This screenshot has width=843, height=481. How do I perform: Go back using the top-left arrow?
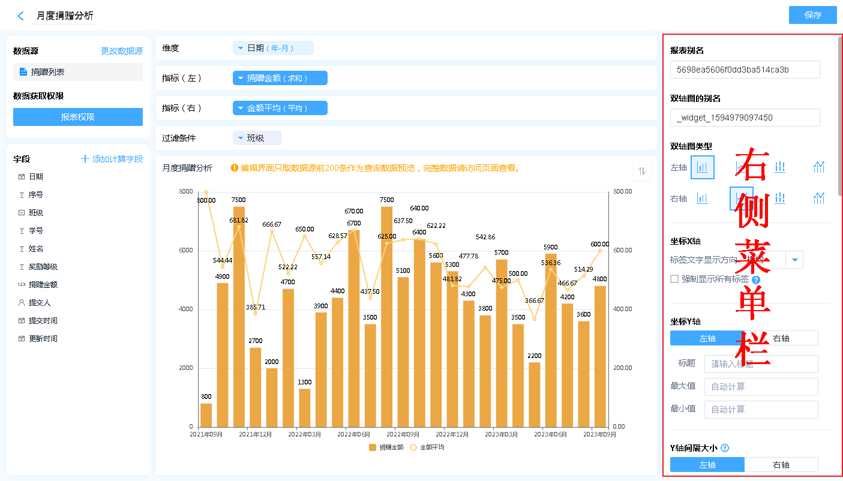click(x=21, y=16)
